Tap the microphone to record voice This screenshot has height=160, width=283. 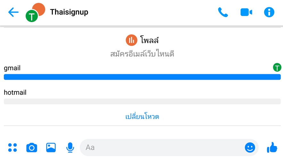tap(70, 148)
